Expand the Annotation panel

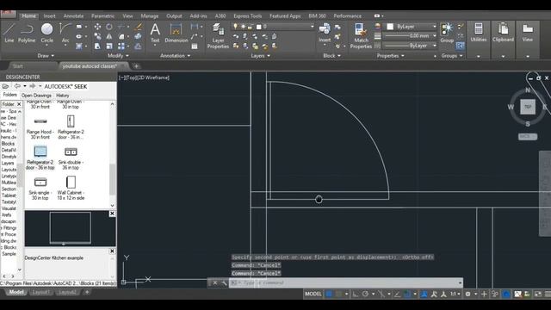coord(175,55)
